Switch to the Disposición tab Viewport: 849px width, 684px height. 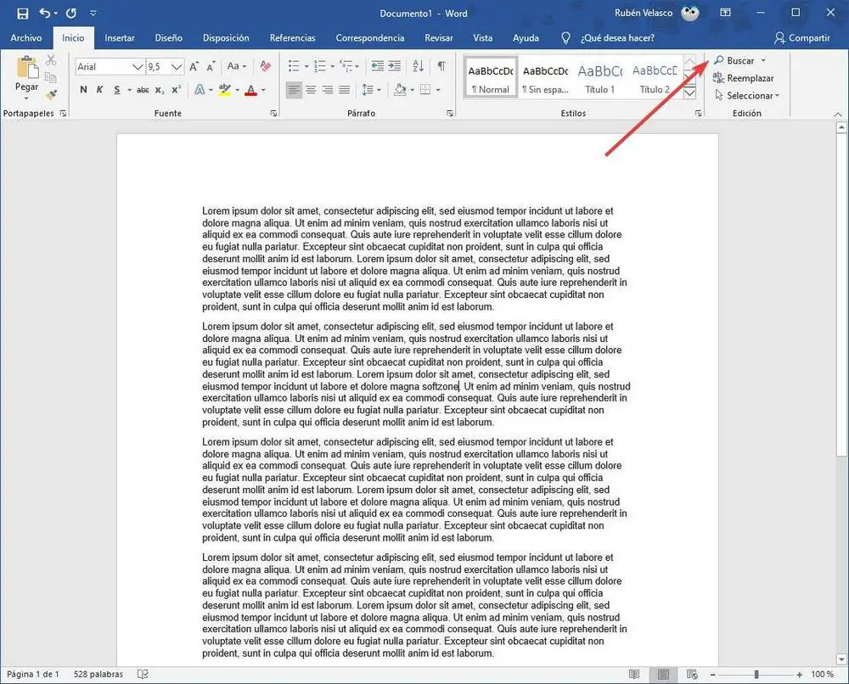[x=226, y=38]
